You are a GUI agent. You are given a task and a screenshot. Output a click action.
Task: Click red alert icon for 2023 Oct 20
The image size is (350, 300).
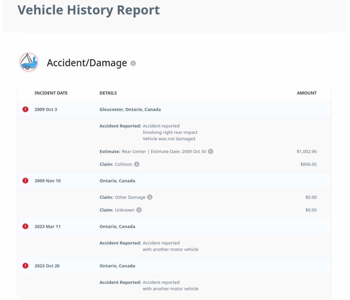point(25,265)
